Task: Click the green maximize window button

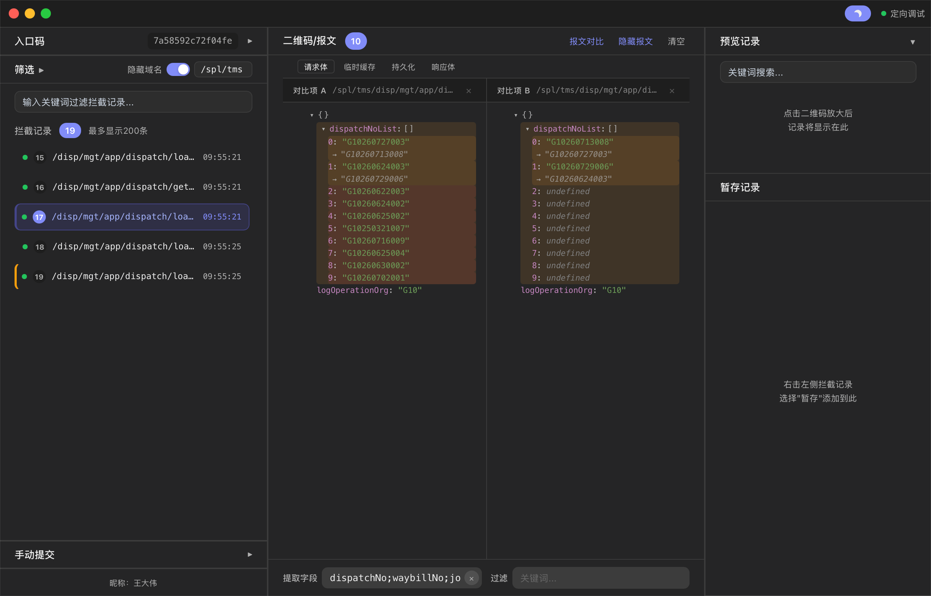Action: (46, 13)
